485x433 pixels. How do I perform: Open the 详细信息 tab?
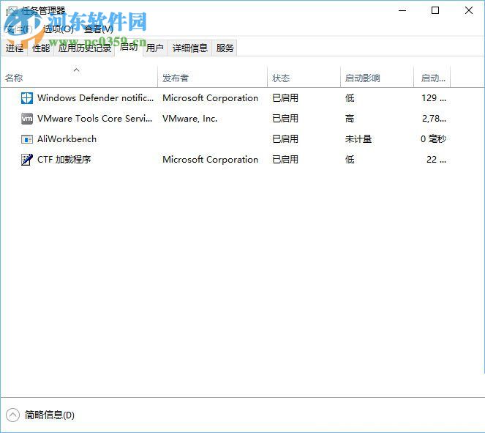pyautogui.click(x=190, y=48)
